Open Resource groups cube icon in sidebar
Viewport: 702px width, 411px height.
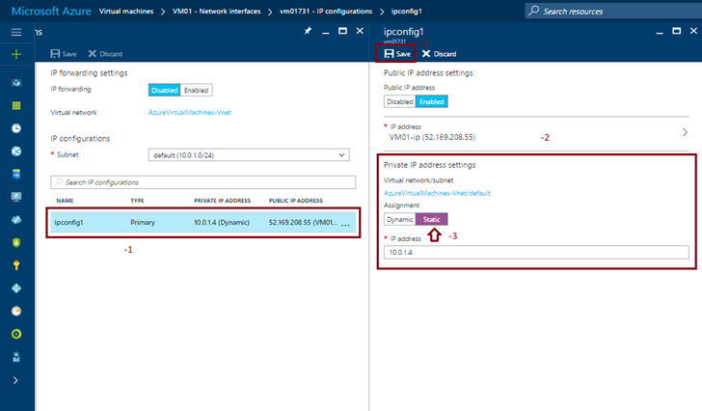tap(16, 82)
